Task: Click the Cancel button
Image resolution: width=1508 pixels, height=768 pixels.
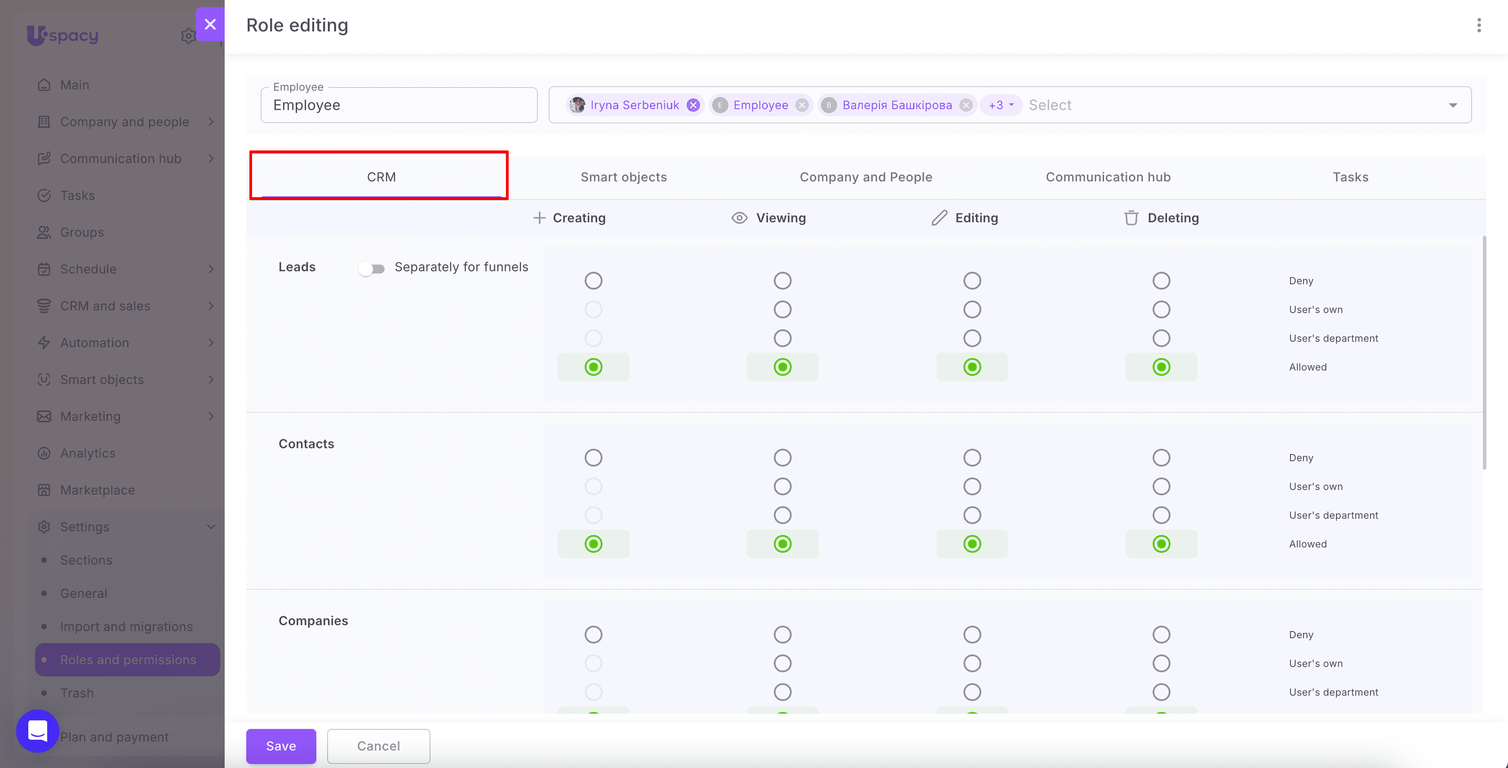Action: point(378,746)
